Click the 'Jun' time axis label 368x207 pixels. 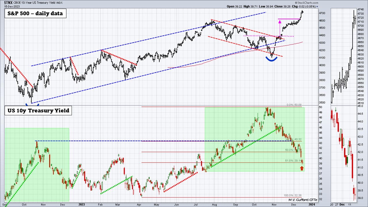point(177,204)
